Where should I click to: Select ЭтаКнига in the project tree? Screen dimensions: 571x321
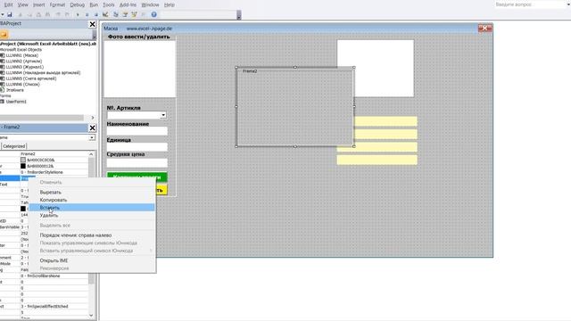coord(14,90)
